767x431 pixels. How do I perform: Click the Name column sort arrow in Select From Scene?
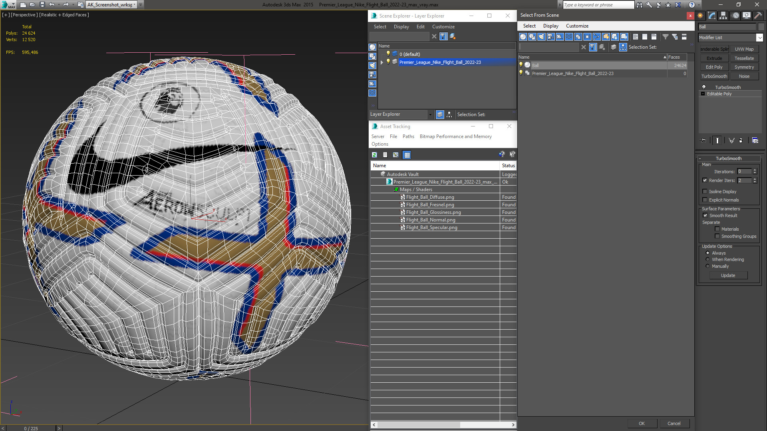(665, 57)
